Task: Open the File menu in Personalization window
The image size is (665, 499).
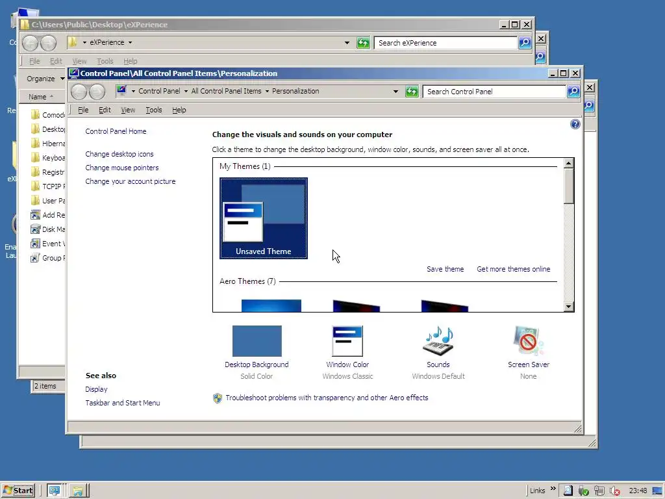Action: tap(83, 110)
